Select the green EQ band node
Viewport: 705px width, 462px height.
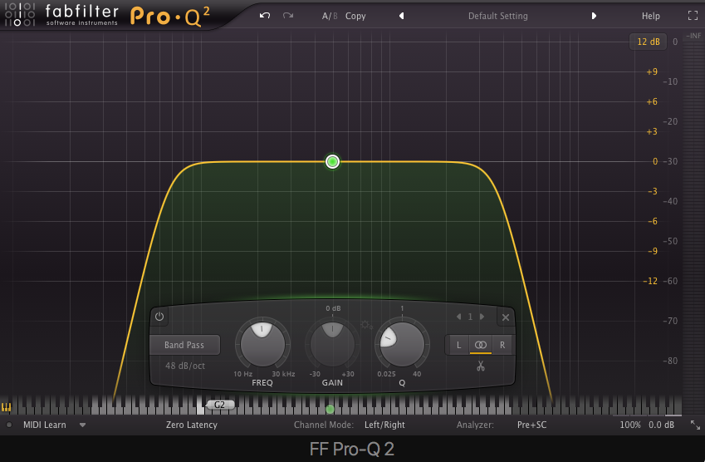tap(332, 161)
